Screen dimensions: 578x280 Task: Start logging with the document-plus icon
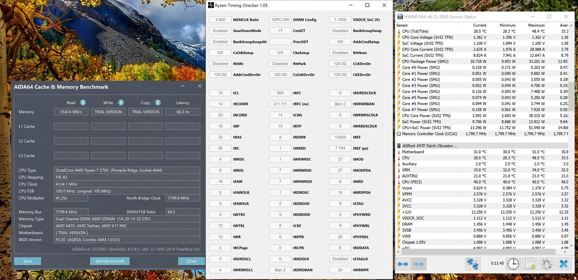[530, 263]
